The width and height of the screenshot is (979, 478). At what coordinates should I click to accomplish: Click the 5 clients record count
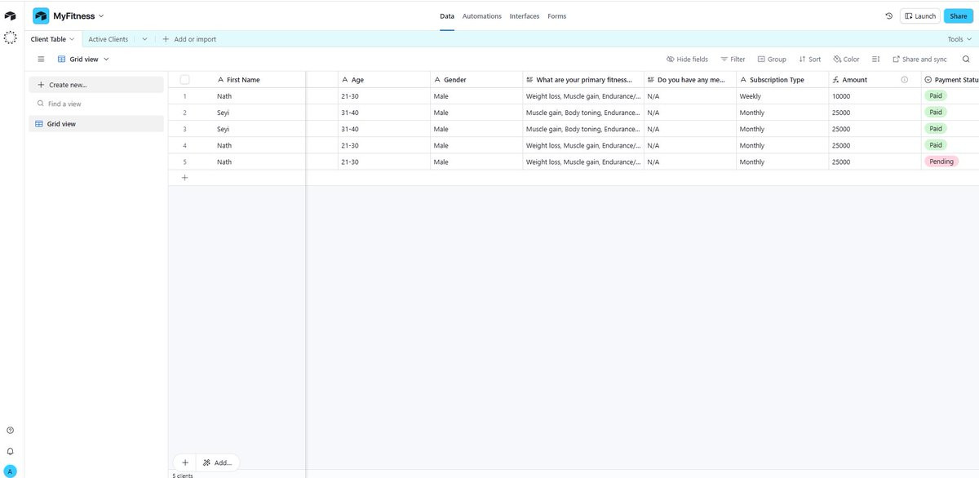pyautogui.click(x=183, y=475)
